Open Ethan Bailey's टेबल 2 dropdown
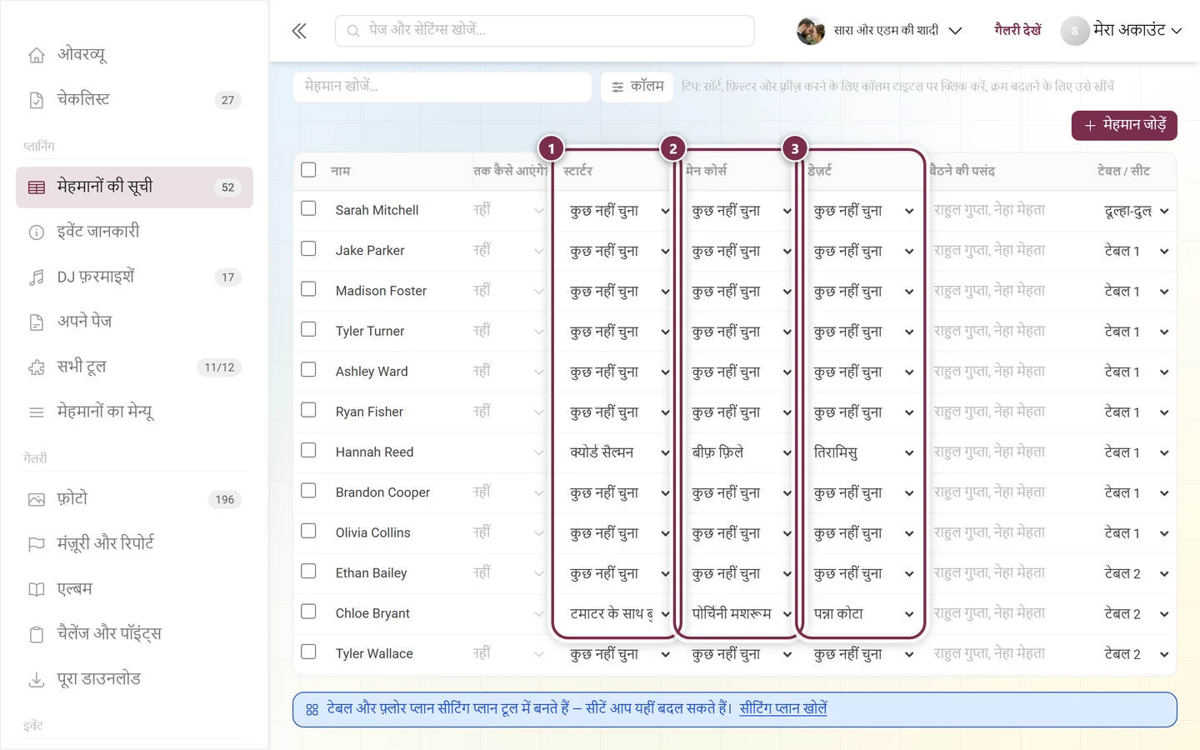1200x750 pixels. click(x=1136, y=573)
